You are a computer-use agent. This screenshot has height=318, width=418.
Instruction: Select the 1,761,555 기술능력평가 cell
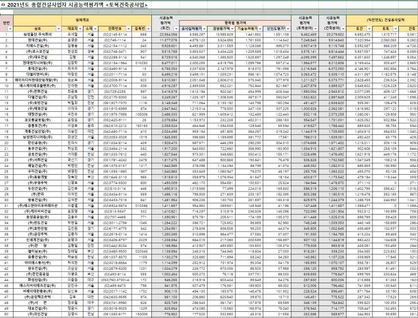click(249, 40)
